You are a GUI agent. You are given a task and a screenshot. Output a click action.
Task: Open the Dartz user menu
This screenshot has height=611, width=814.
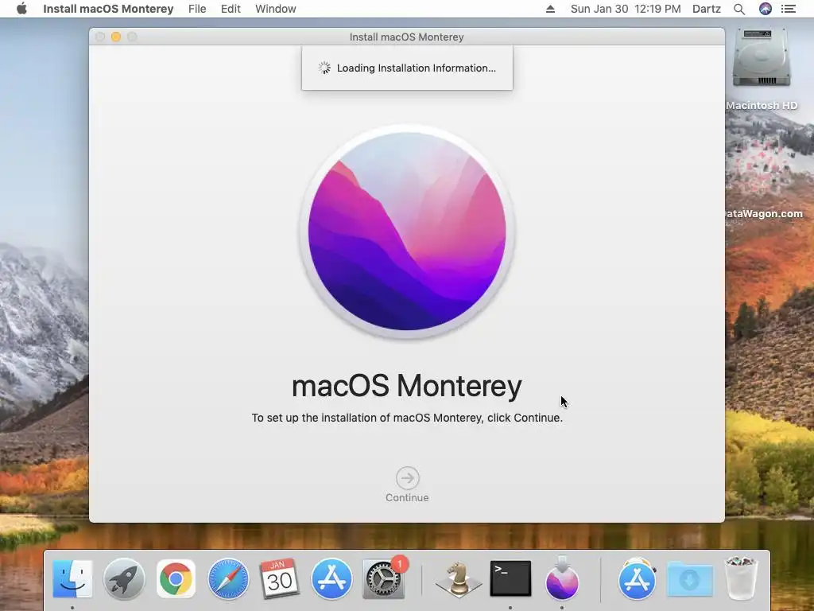(x=707, y=9)
